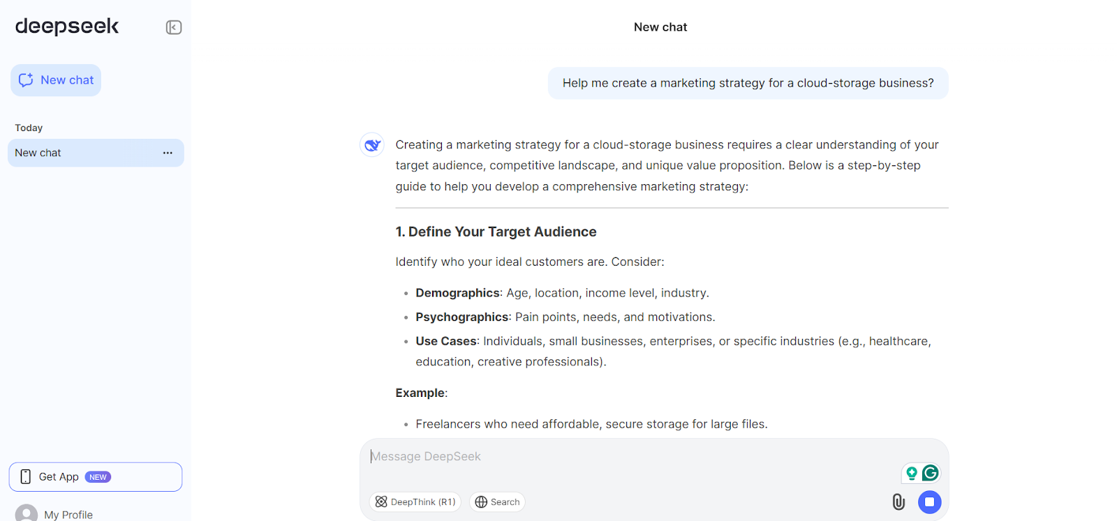Click the DeepSeek whale avatar icon

point(372,145)
